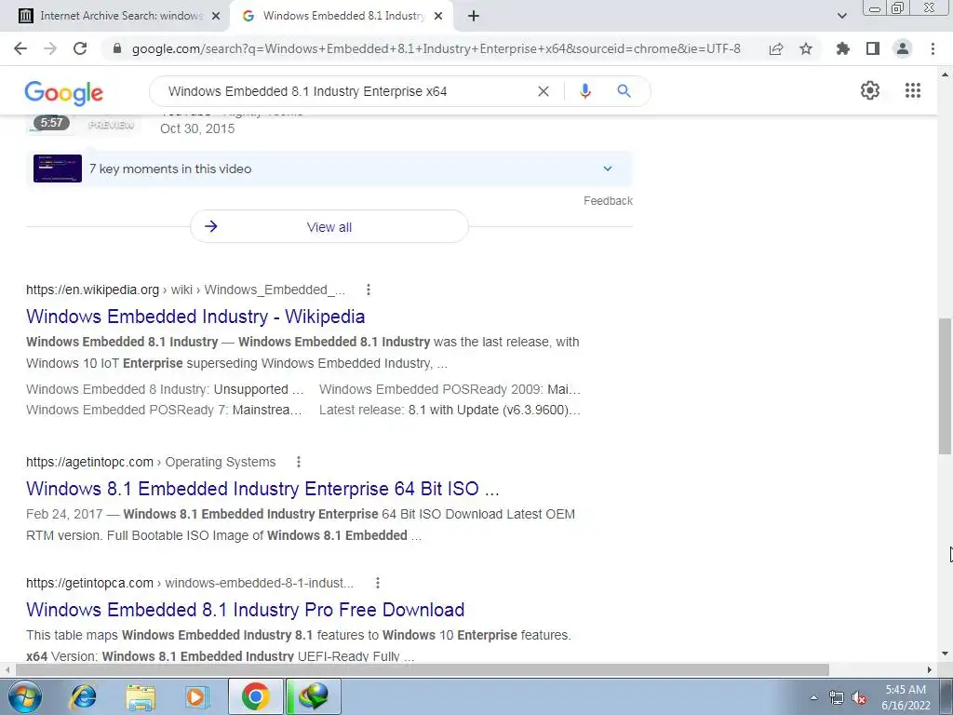Open Windows Media Player from taskbar
This screenshot has width=953, height=715.
[x=197, y=696]
